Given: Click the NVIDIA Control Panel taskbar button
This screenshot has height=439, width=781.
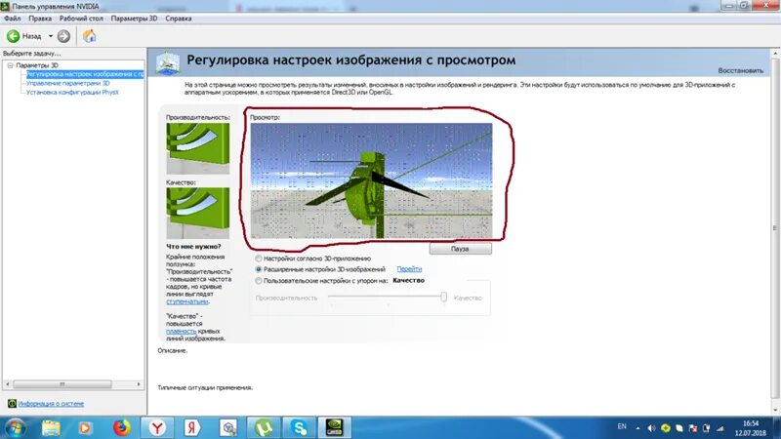Looking at the screenshot, I should pyautogui.click(x=335, y=427).
